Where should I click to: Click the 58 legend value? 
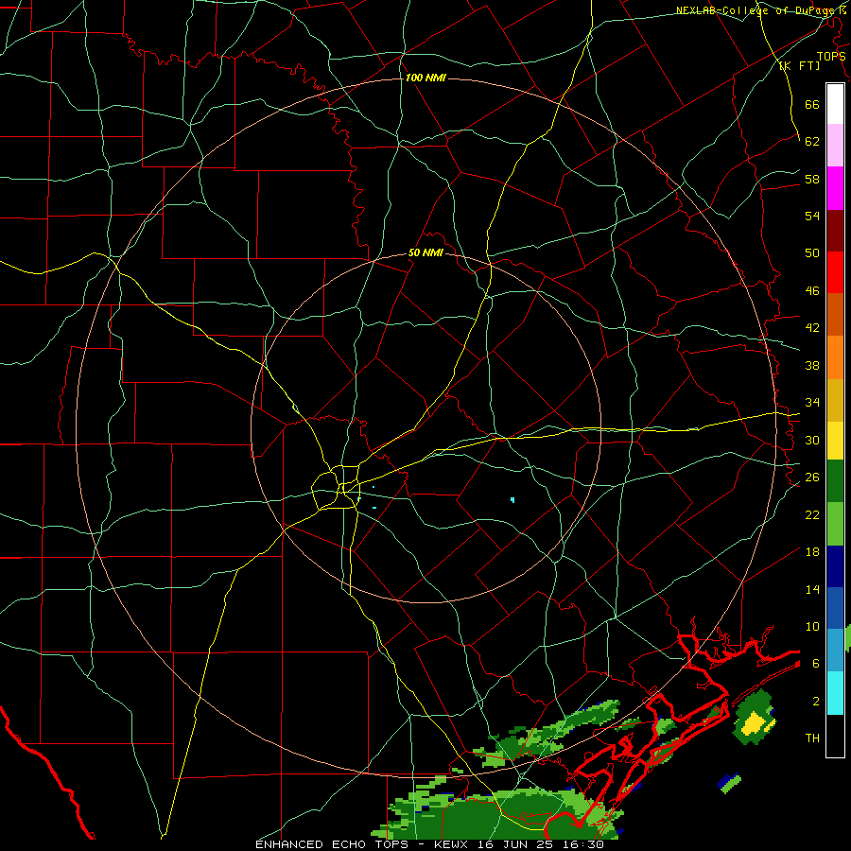(812, 179)
